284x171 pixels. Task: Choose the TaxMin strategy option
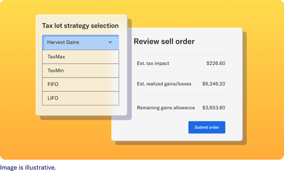[80, 71]
